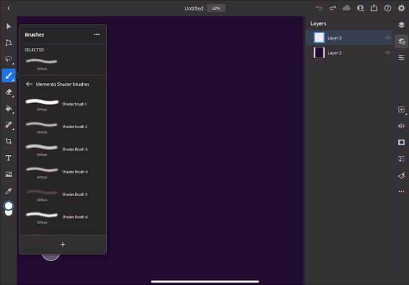Hide Layer 2 using its eye icon
This screenshot has height=285, width=409.
click(388, 53)
